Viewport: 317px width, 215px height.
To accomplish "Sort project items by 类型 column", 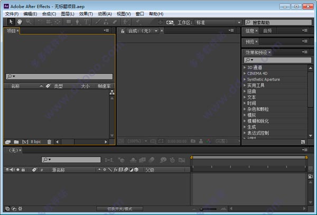I will (x=58, y=86).
